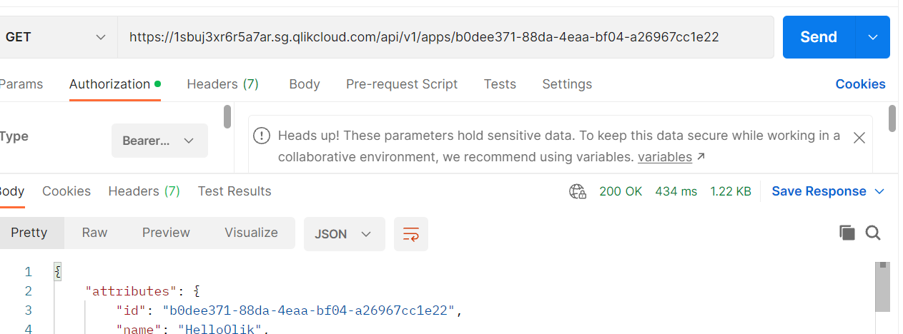Dismiss the Heads up warning banner

pyautogui.click(x=859, y=138)
